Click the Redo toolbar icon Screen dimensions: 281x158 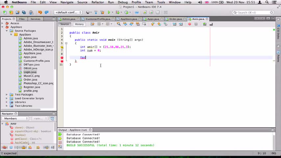(47, 13)
